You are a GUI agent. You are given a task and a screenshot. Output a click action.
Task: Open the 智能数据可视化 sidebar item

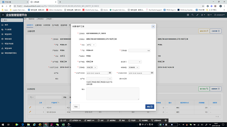pos(11,53)
